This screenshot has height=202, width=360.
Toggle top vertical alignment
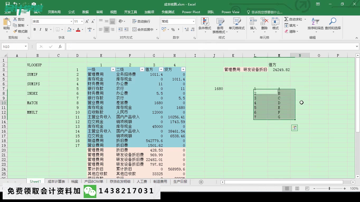(101, 21)
